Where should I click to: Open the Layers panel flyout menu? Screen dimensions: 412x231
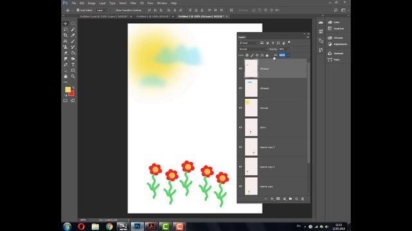coord(308,37)
